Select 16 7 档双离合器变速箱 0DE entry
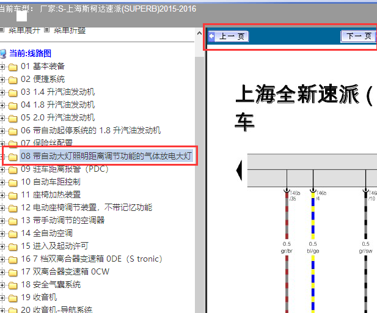This screenshot has width=377, height=313. point(92,259)
